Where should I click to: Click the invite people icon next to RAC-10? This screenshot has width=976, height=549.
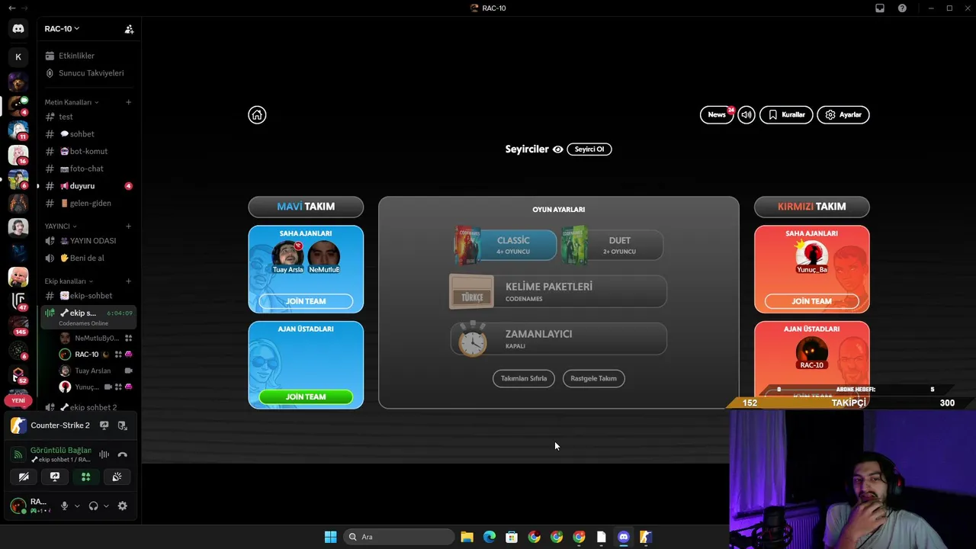click(x=129, y=29)
